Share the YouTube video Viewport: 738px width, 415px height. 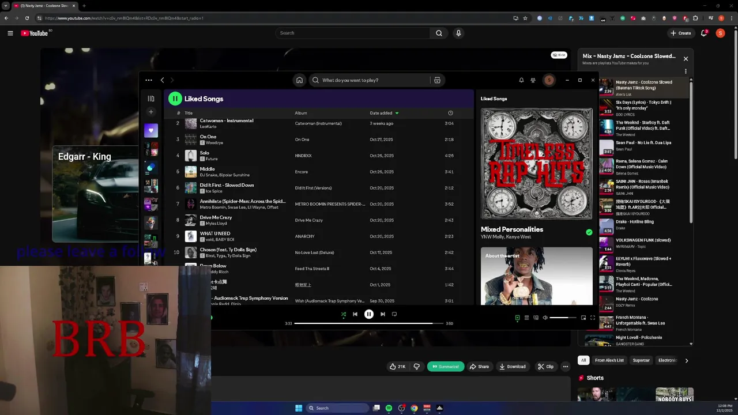479,367
